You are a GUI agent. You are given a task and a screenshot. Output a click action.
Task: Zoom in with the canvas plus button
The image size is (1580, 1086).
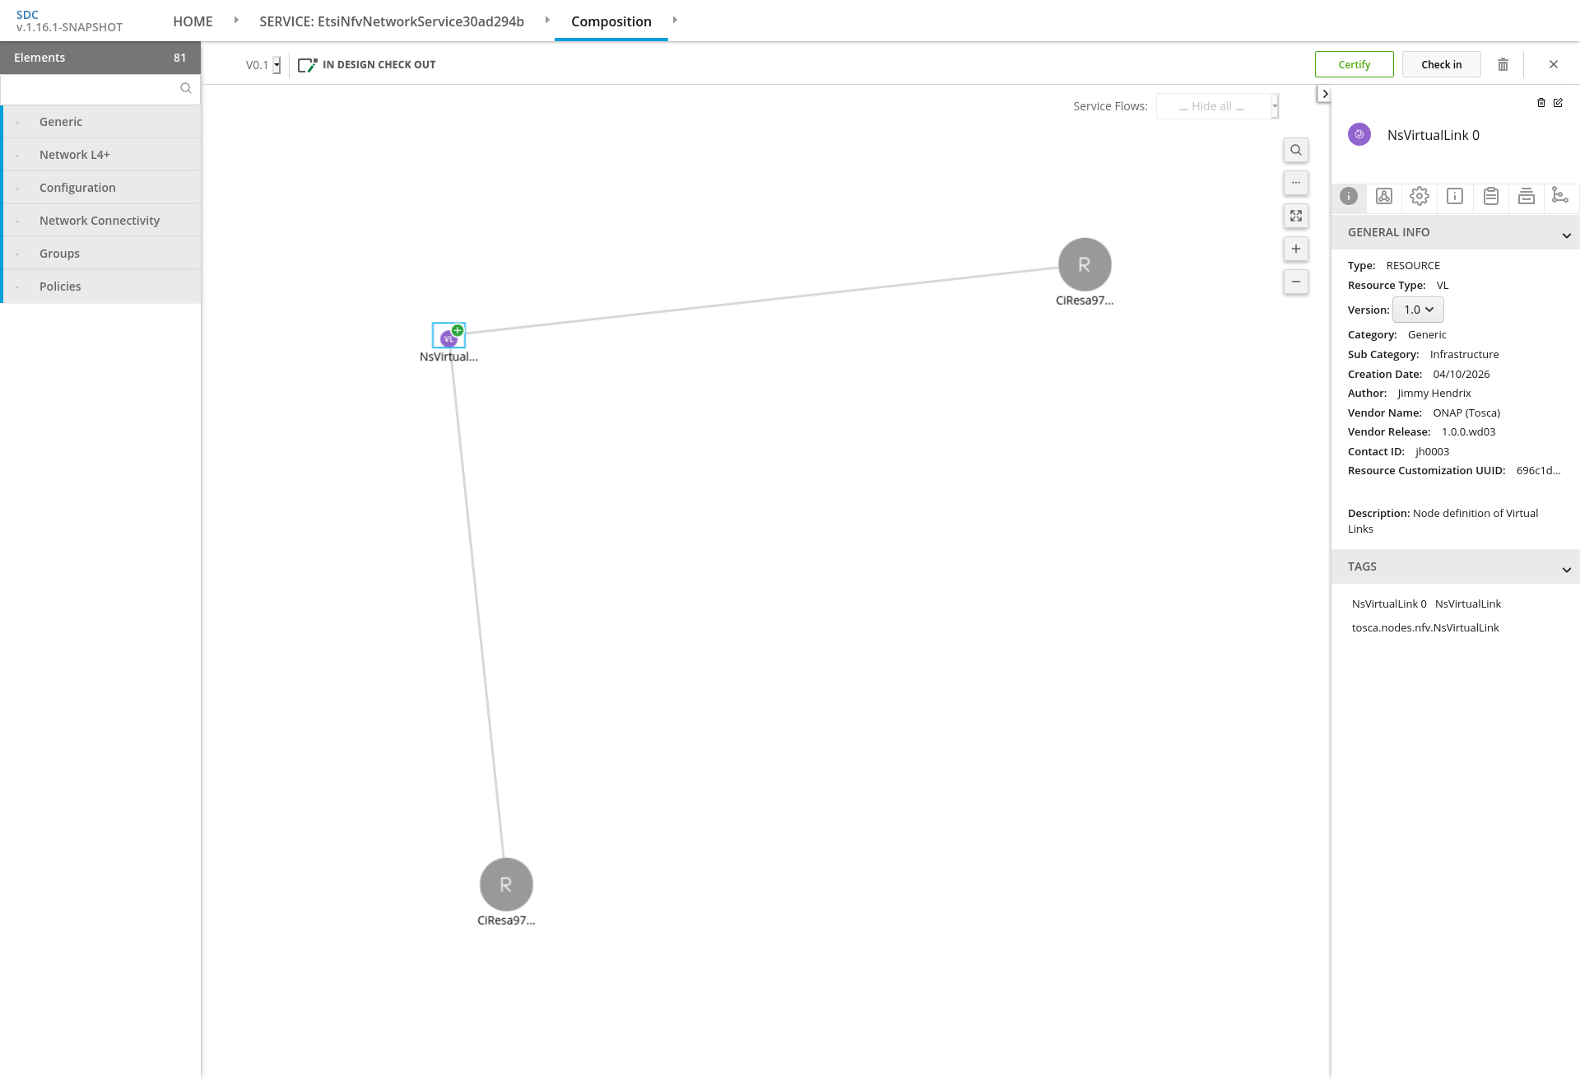tap(1296, 249)
